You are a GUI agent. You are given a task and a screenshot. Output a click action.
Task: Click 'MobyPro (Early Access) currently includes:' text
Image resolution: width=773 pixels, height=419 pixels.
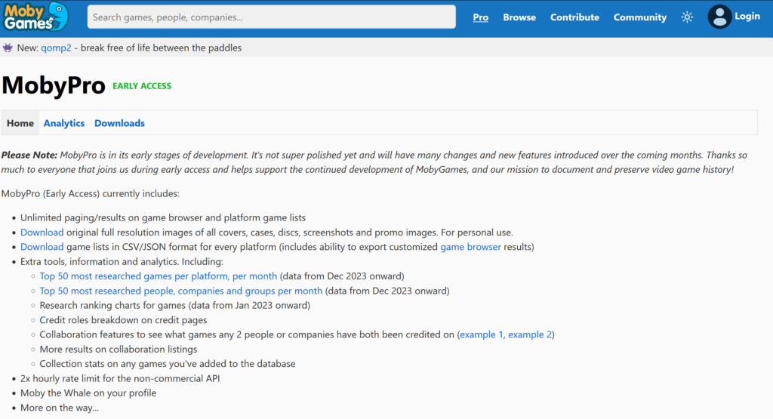point(91,194)
